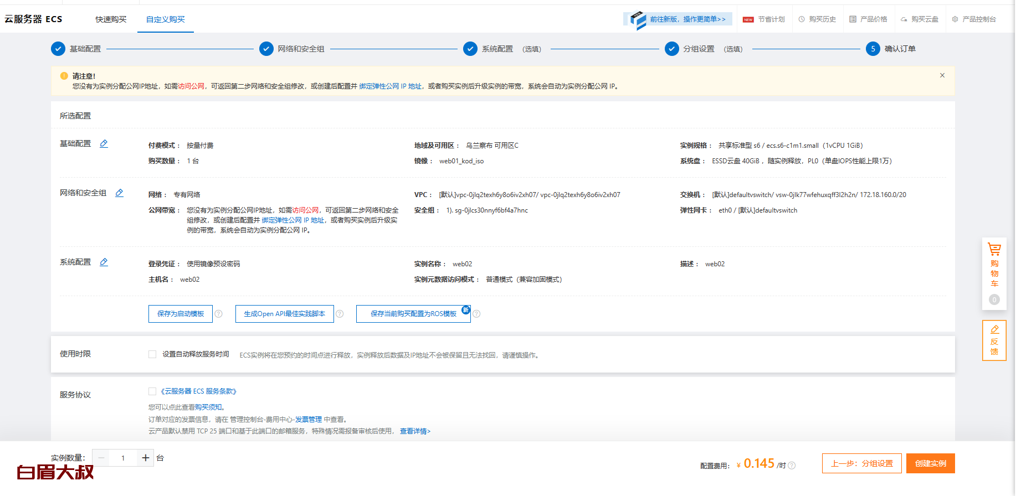Screen dimensions: 1016x496
Task: Click the help icon beside 保存为启动模板
Action: click(x=219, y=314)
